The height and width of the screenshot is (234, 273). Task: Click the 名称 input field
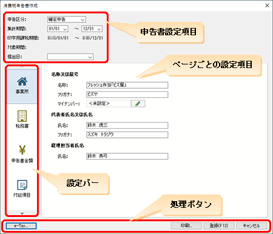(x=127, y=85)
